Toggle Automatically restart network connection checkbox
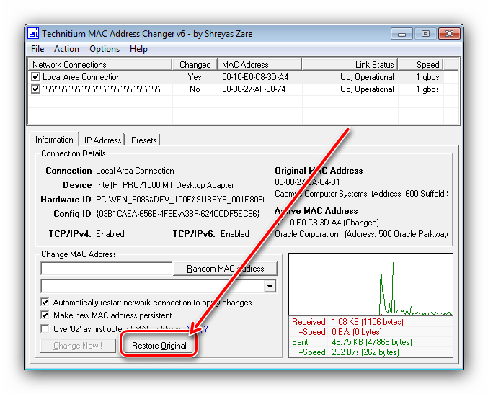 coord(45,302)
